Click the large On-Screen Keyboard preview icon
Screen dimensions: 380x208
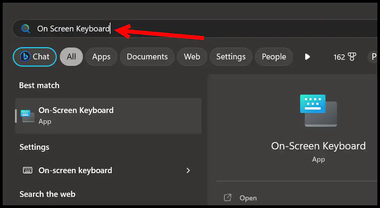coord(319,111)
